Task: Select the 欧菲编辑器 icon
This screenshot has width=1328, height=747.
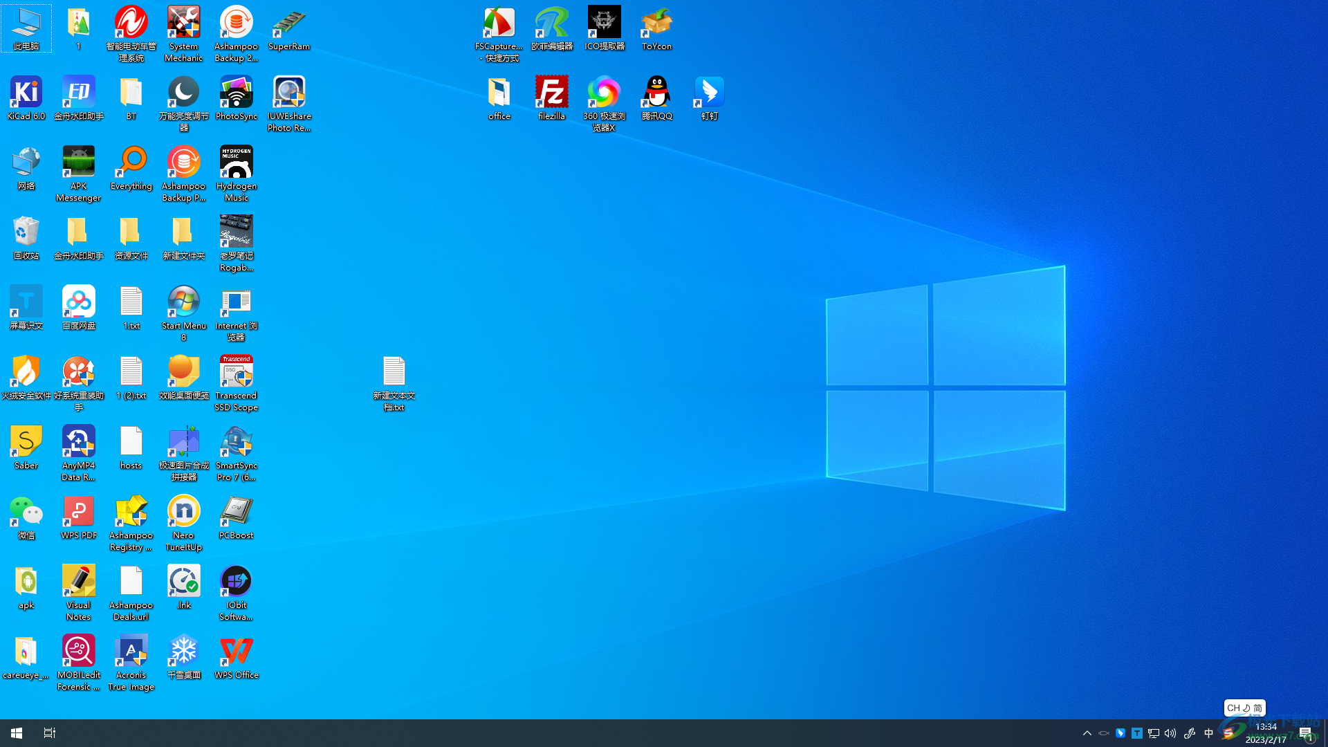Action: pyautogui.click(x=552, y=28)
